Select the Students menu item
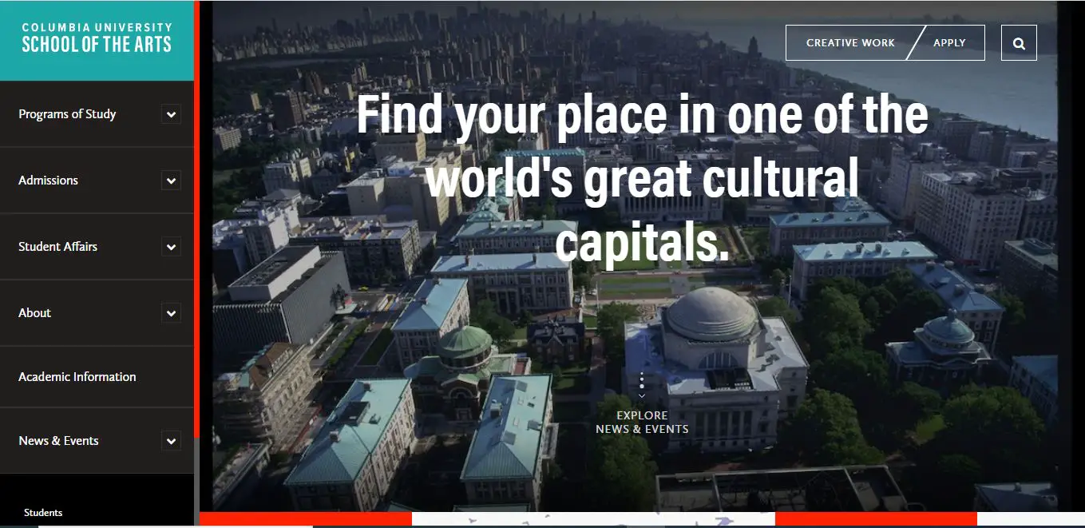 pos(43,512)
